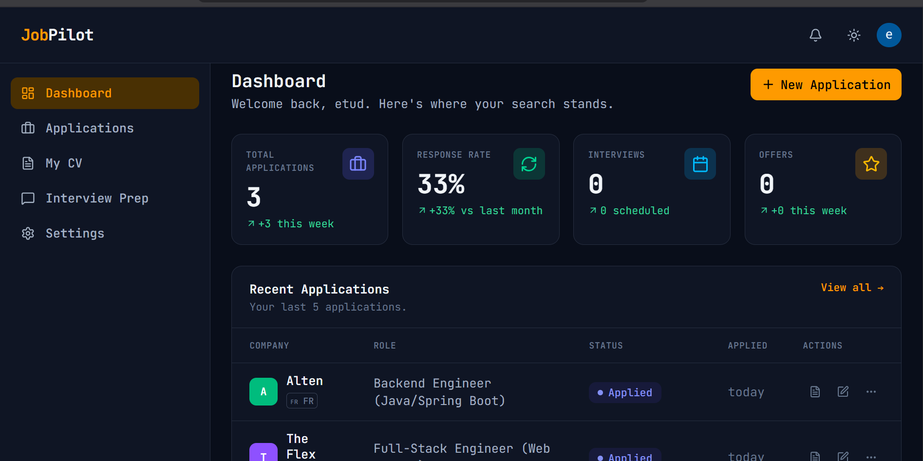Click the STATUS column header
The width and height of the screenshot is (923, 461).
click(606, 346)
